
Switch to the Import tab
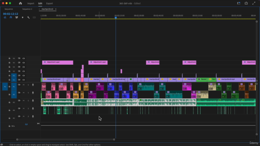pyautogui.click(x=31, y=3)
